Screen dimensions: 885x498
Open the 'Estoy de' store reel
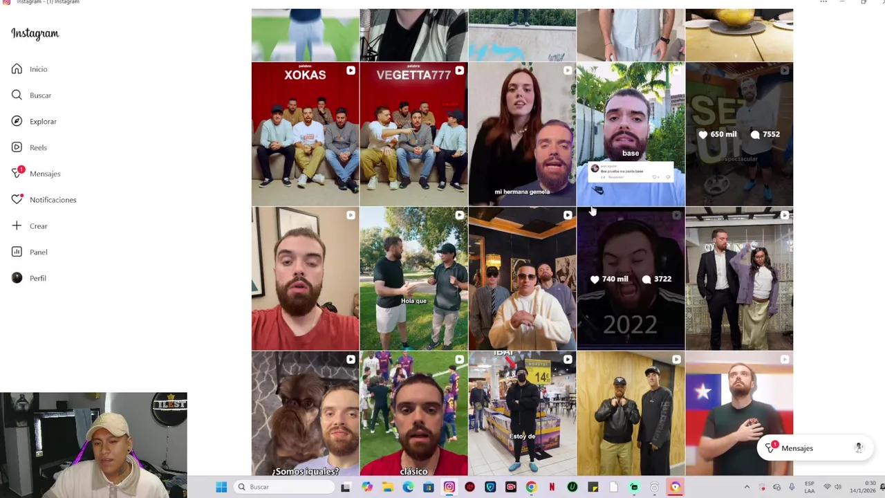tap(522, 414)
